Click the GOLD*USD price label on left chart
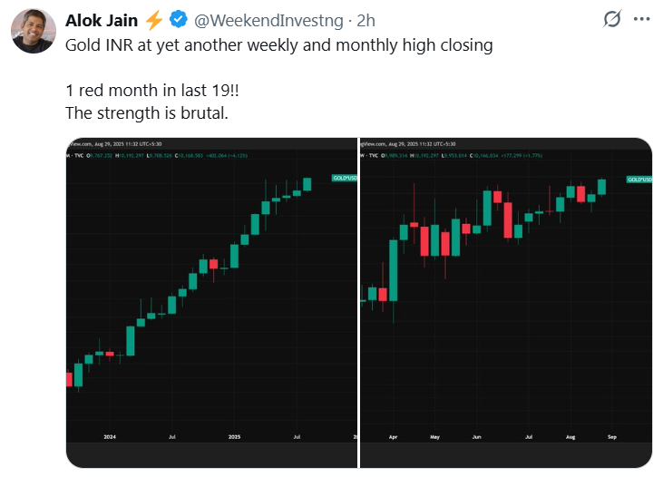 tap(345, 178)
